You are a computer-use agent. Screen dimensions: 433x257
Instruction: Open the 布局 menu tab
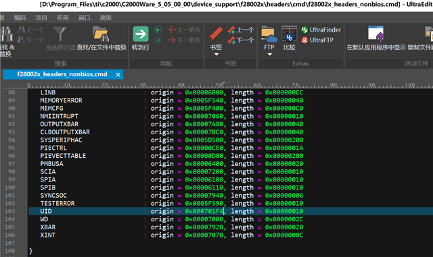(x=63, y=18)
